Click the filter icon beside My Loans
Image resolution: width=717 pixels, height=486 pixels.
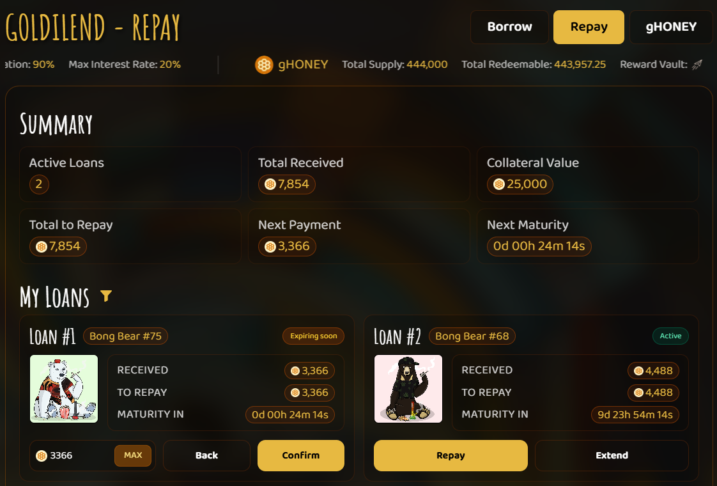(106, 295)
